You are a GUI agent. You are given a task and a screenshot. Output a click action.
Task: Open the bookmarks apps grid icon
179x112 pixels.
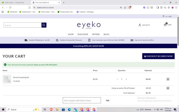(x=3, y=12)
